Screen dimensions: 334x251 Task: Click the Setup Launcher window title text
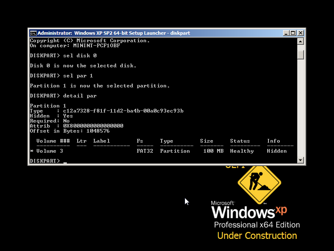114,33
